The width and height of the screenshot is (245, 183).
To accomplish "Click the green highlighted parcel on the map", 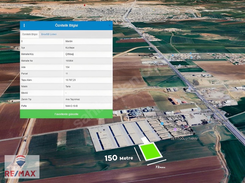I will coord(150,152).
